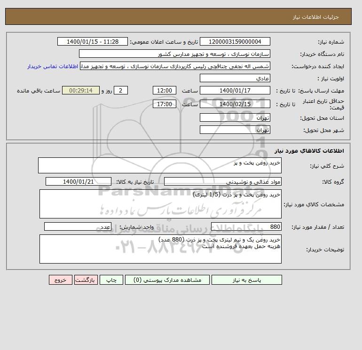
Task: Click the buyer notes text area
Action: coord(160,249)
